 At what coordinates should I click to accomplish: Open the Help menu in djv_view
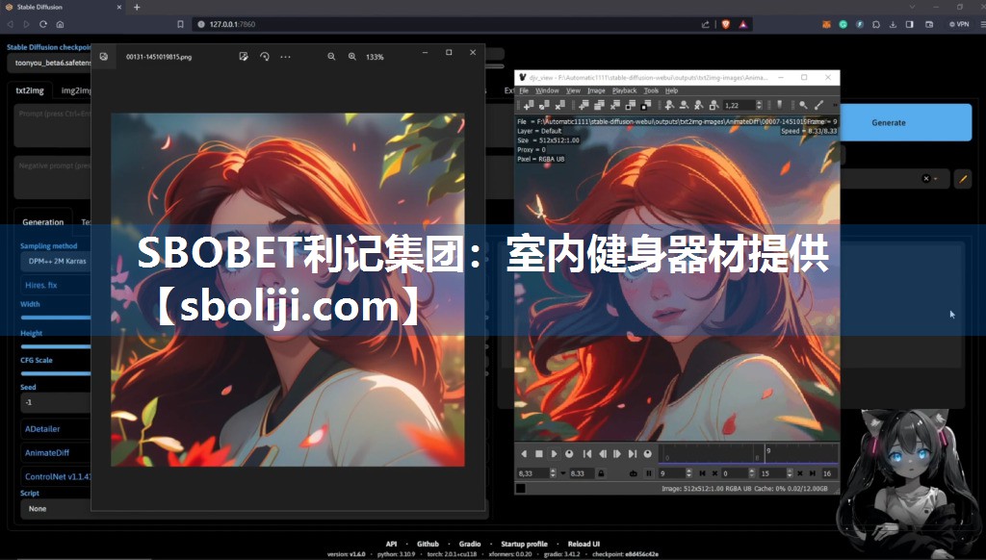click(671, 90)
